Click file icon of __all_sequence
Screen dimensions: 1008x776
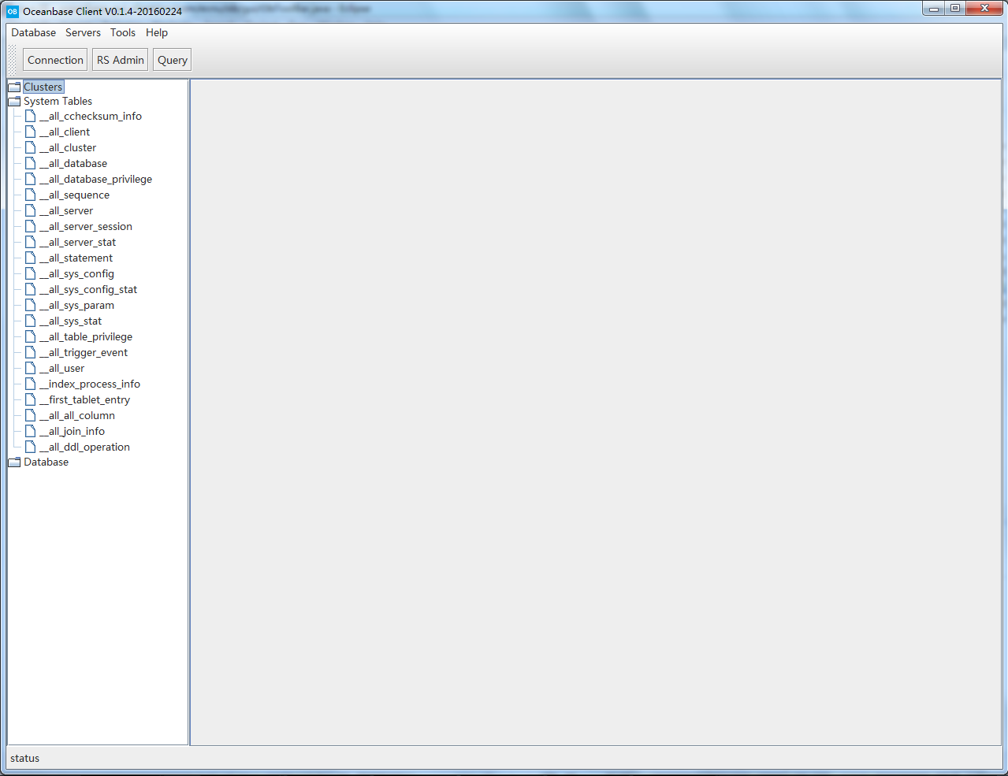30,195
